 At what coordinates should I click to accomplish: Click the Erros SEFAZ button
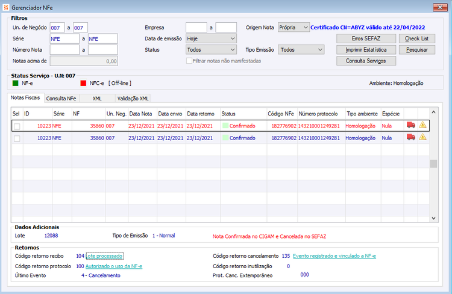[x=366, y=38]
